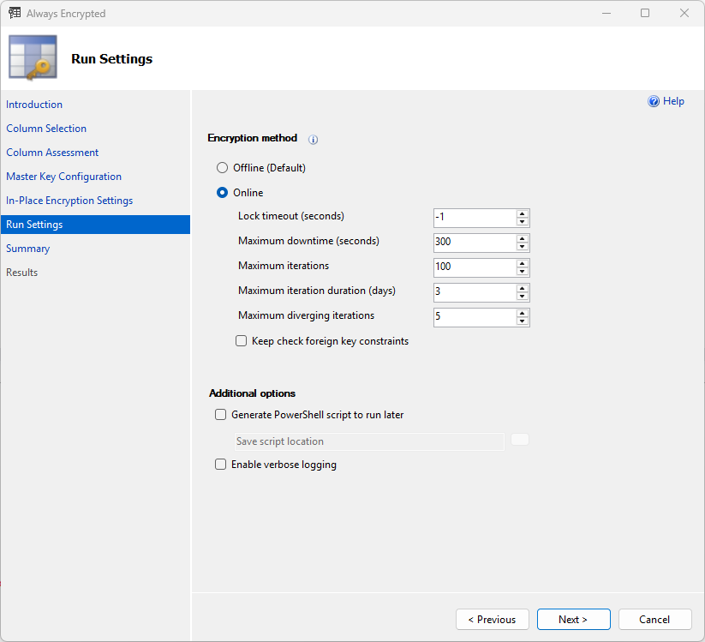
Task: Click the Next button
Action: (574, 620)
